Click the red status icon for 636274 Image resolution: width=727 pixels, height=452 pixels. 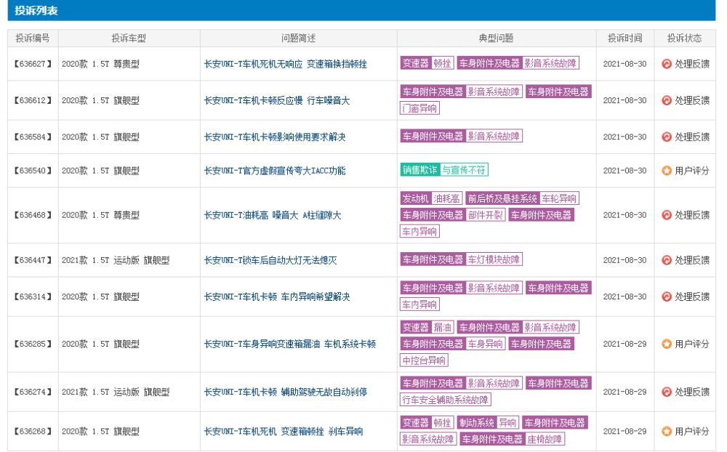coord(666,392)
